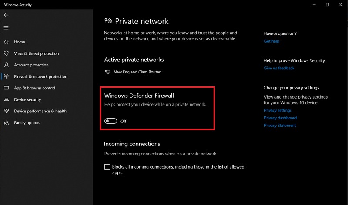
Task: Click the App & browser control icon
Action: pos(6,88)
